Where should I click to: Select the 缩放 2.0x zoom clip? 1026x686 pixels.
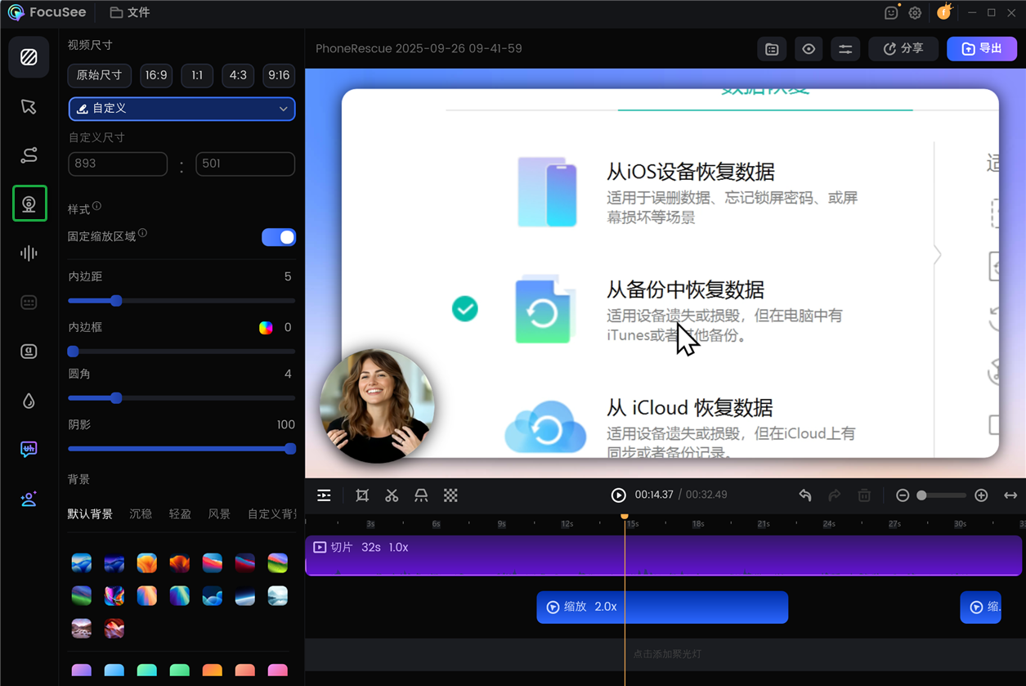[662, 608]
